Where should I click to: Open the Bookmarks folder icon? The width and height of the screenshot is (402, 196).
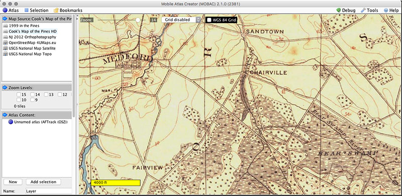tap(56, 11)
